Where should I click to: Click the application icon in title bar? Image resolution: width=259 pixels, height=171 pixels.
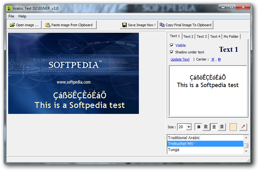click(x=9, y=8)
